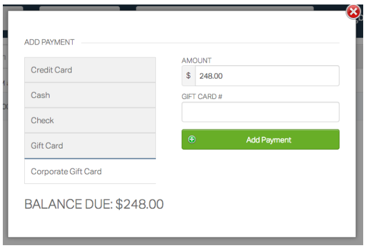The width and height of the screenshot is (366, 248).
Task: Click the plus icon on Add Payment
Action: coord(192,139)
